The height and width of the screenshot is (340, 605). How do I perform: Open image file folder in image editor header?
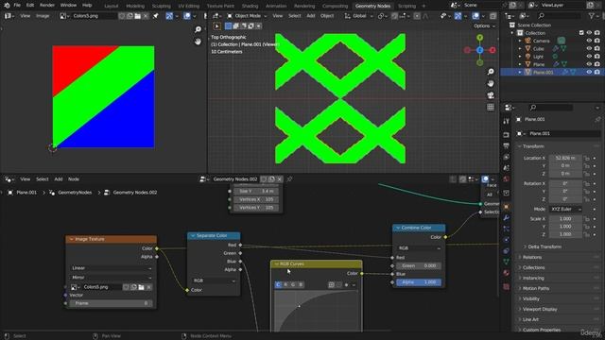click(x=138, y=16)
